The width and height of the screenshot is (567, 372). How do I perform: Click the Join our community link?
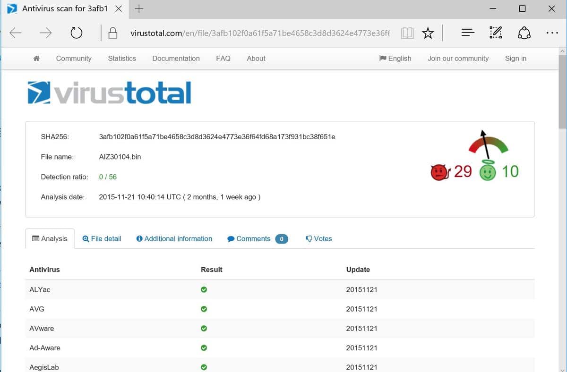pyautogui.click(x=458, y=58)
